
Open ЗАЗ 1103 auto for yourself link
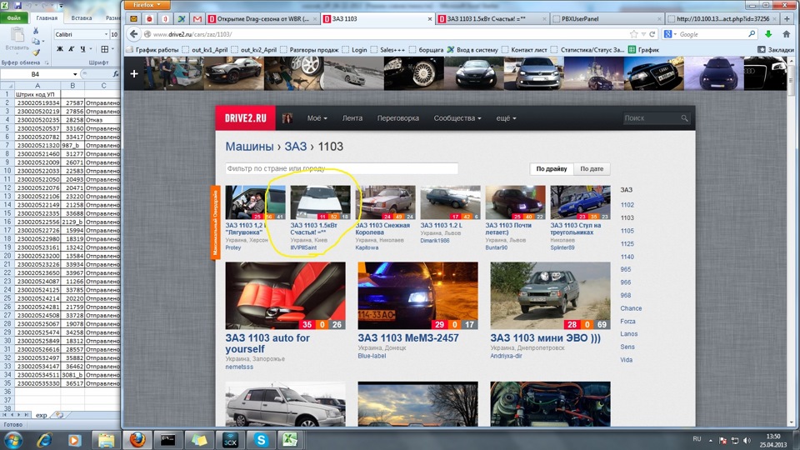tap(267, 343)
